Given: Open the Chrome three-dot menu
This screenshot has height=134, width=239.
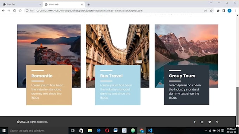Looking at the screenshot, I should [235, 10].
